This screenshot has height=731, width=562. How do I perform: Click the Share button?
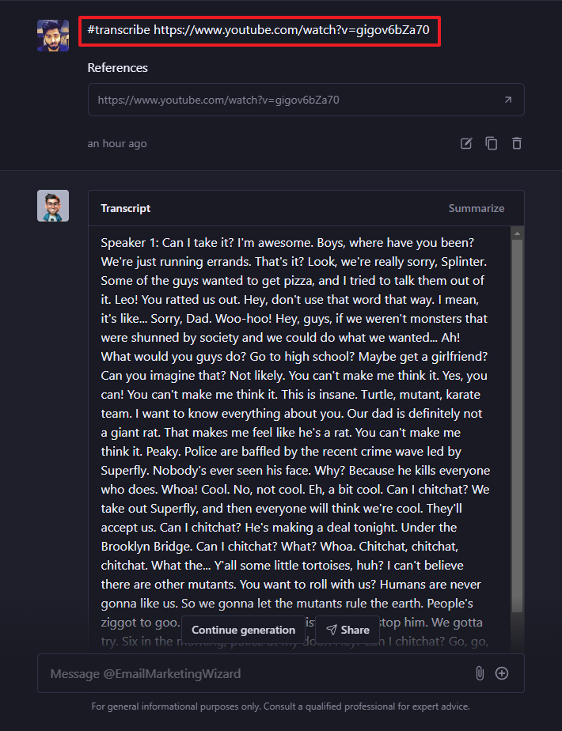tap(347, 630)
